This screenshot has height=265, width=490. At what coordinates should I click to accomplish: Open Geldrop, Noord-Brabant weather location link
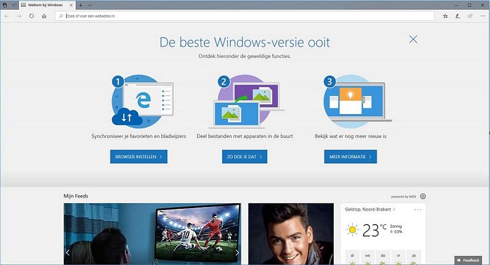370,209
